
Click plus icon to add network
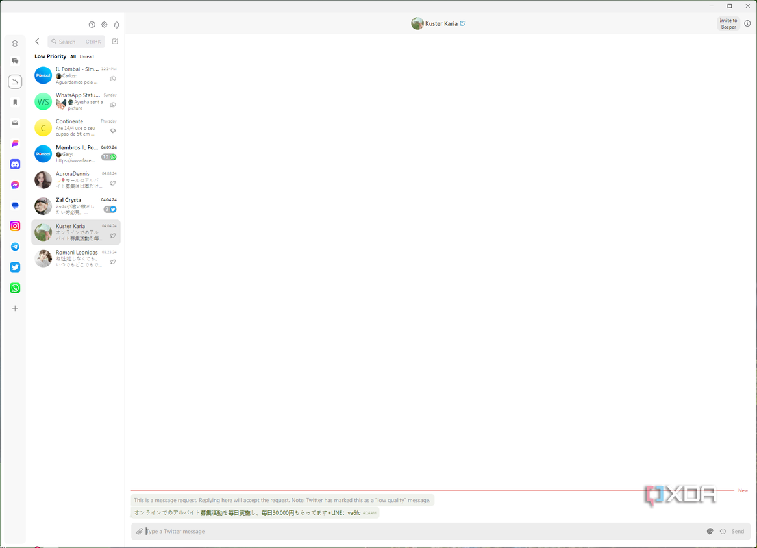pyautogui.click(x=15, y=308)
